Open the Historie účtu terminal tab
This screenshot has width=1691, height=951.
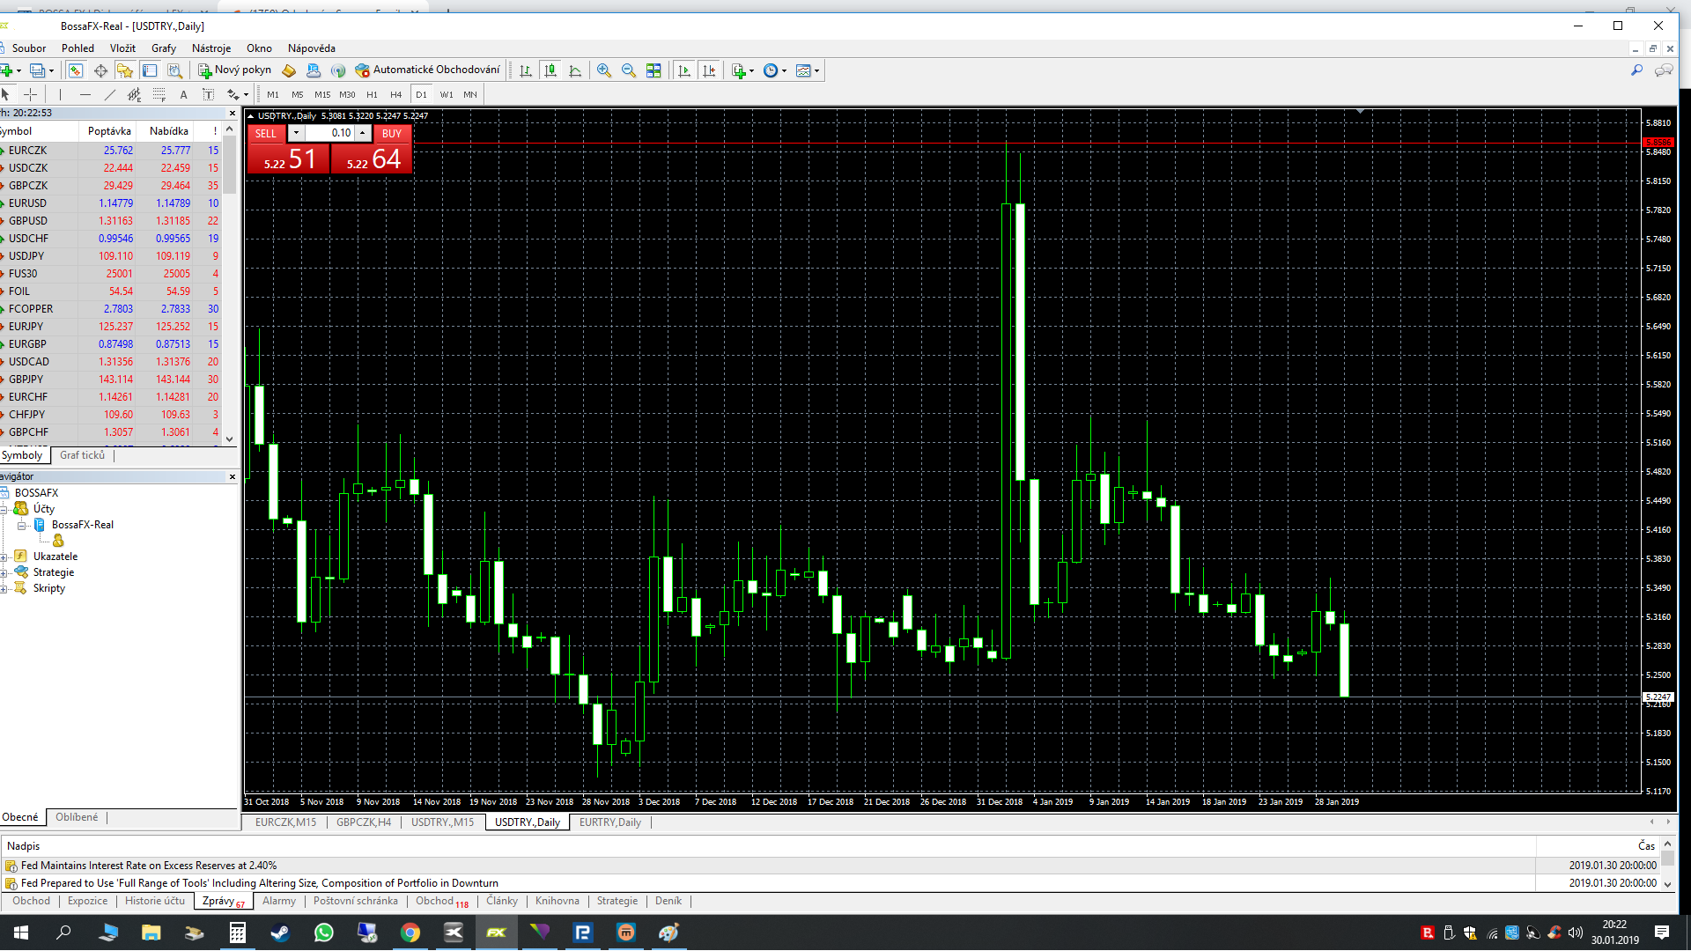click(155, 901)
